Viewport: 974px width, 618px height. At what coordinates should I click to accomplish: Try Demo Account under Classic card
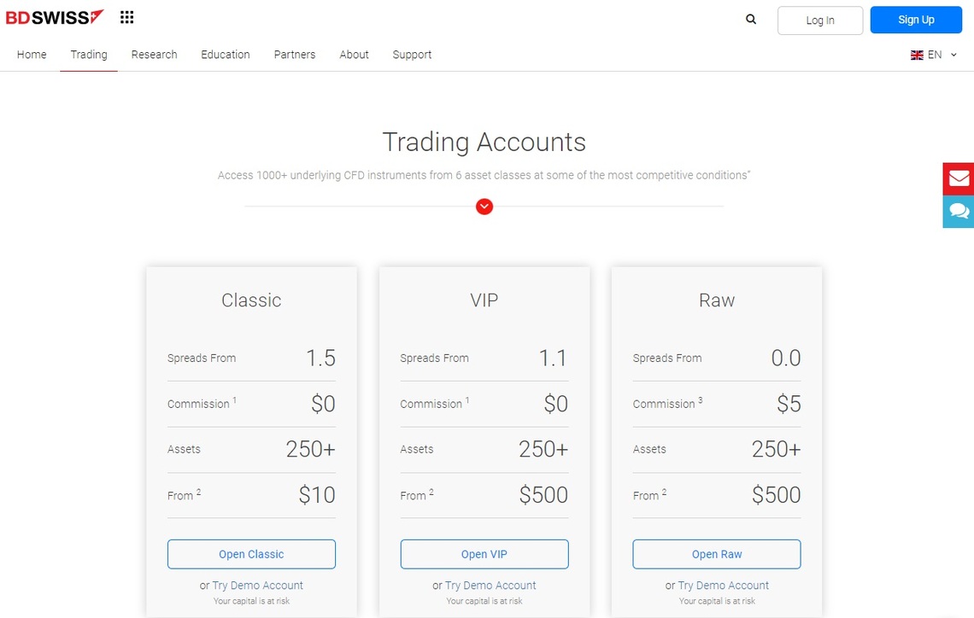click(258, 585)
